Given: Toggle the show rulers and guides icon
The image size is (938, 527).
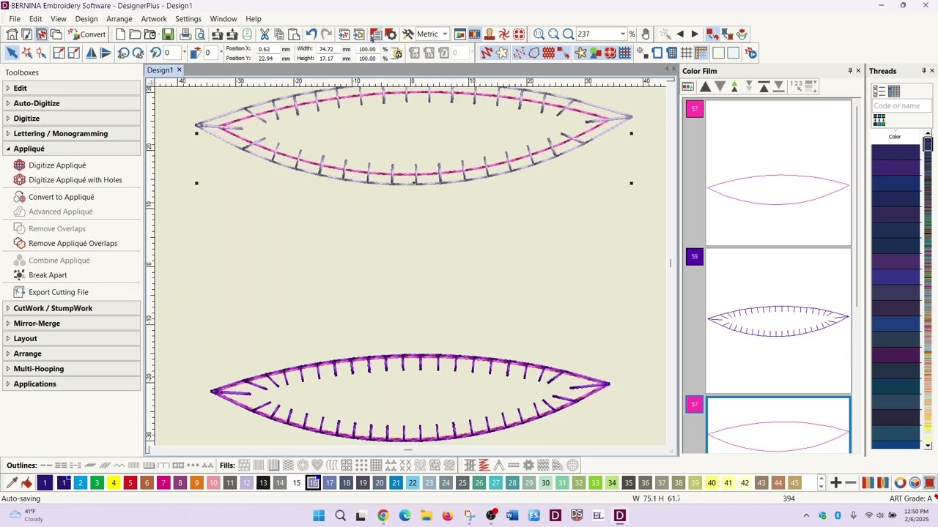Looking at the screenshot, I should click(x=701, y=53).
